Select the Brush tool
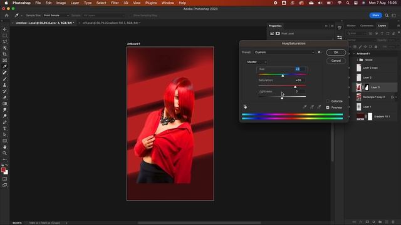The height and width of the screenshot is (225, 401). pos(4,79)
